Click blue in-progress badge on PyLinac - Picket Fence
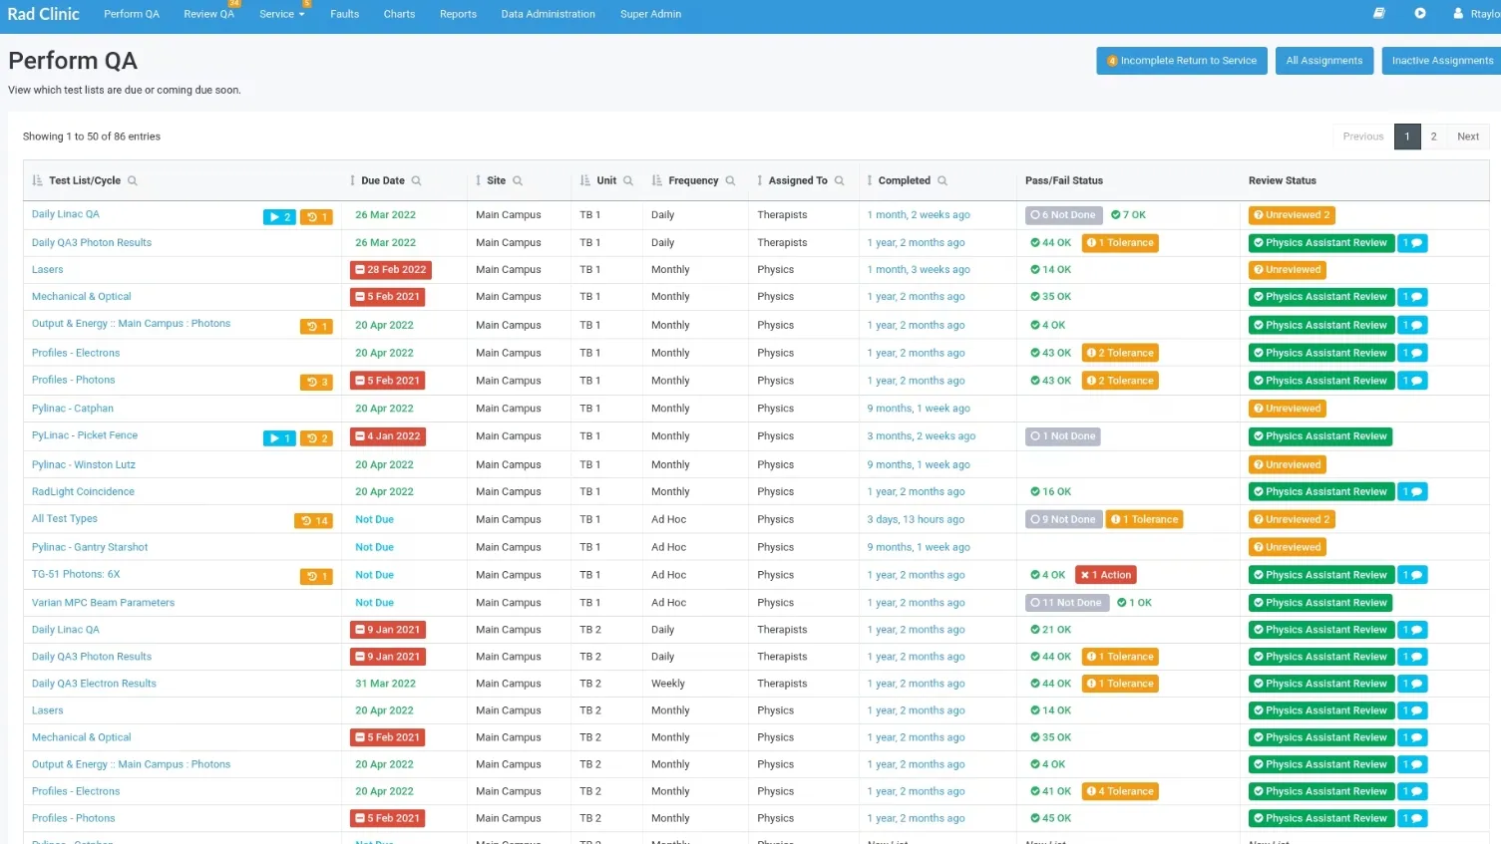Image resolution: width=1501 pixels, height=844 pixels. (279, 438)
